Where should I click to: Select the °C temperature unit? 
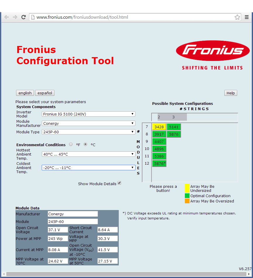tap(85, 144)
